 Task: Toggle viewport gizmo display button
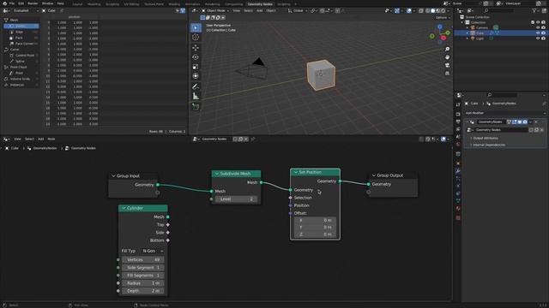pyautogui.click(x=396, y=11)
